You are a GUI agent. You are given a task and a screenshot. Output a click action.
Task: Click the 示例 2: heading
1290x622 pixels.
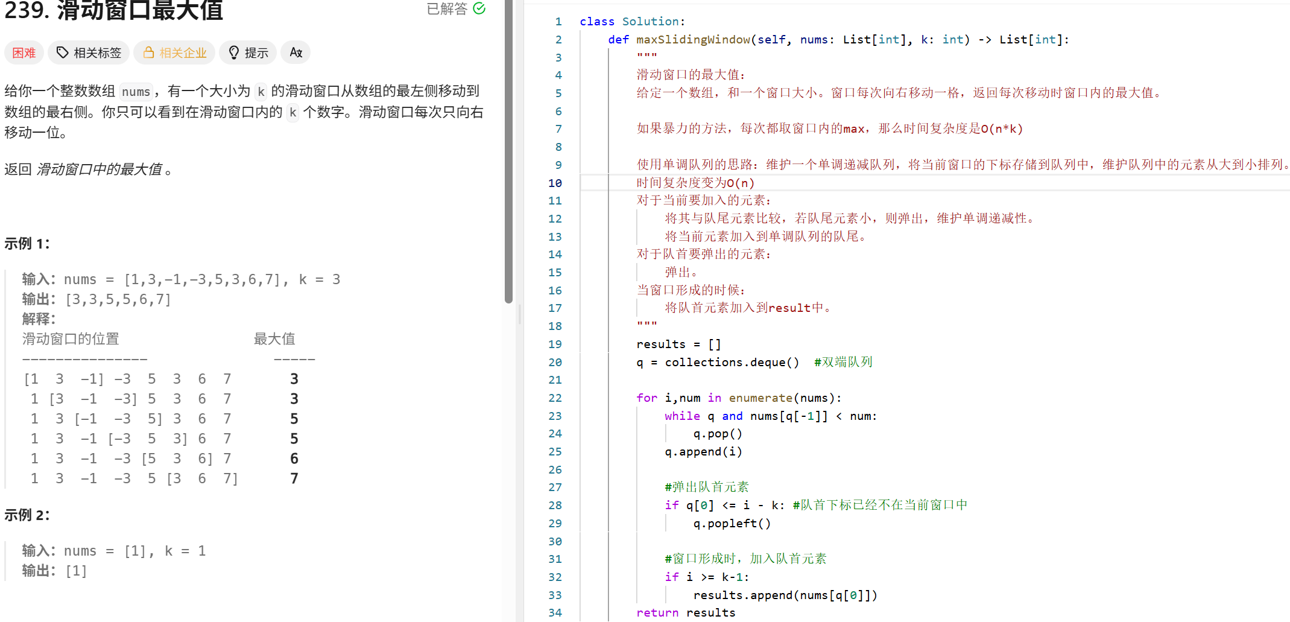pos(27,515)
